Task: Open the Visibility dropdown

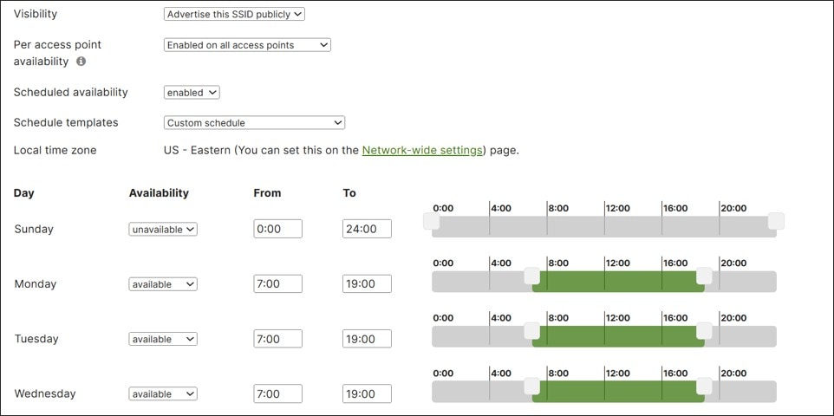Action: (234, 14)
